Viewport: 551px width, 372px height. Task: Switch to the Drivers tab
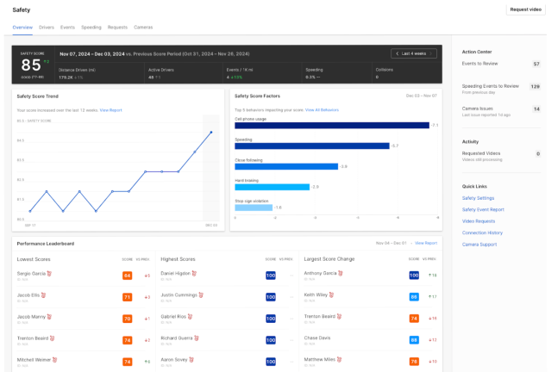pos(47,28)
